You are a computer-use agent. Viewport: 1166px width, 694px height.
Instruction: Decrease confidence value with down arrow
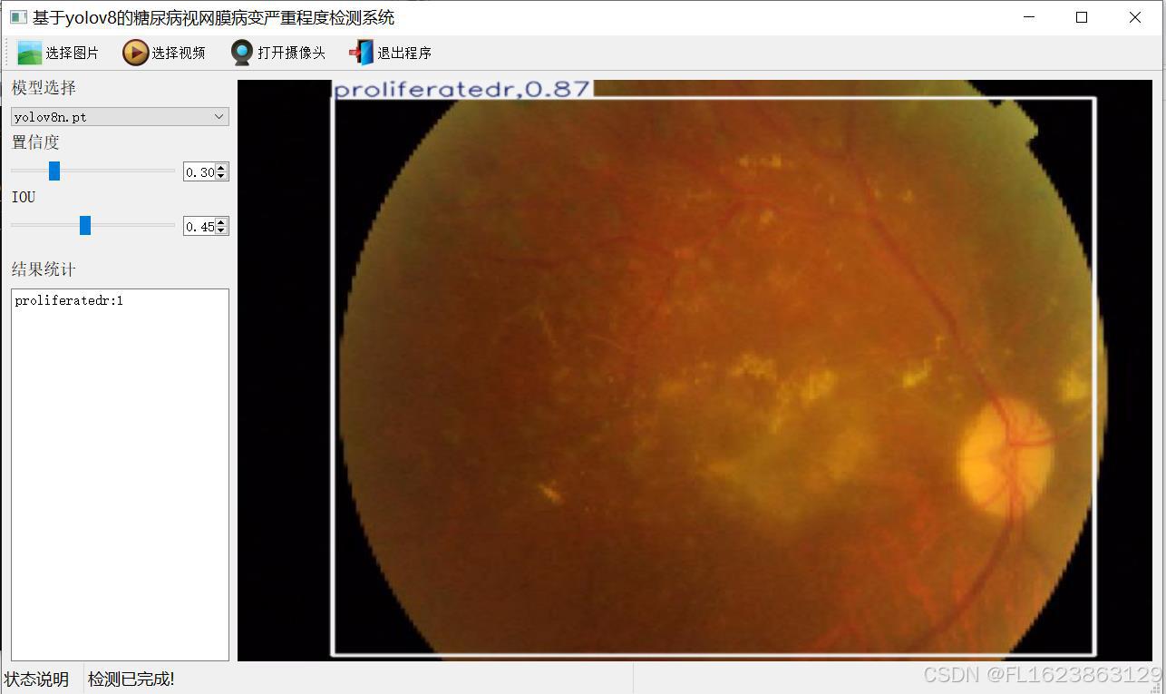point(222,176)
